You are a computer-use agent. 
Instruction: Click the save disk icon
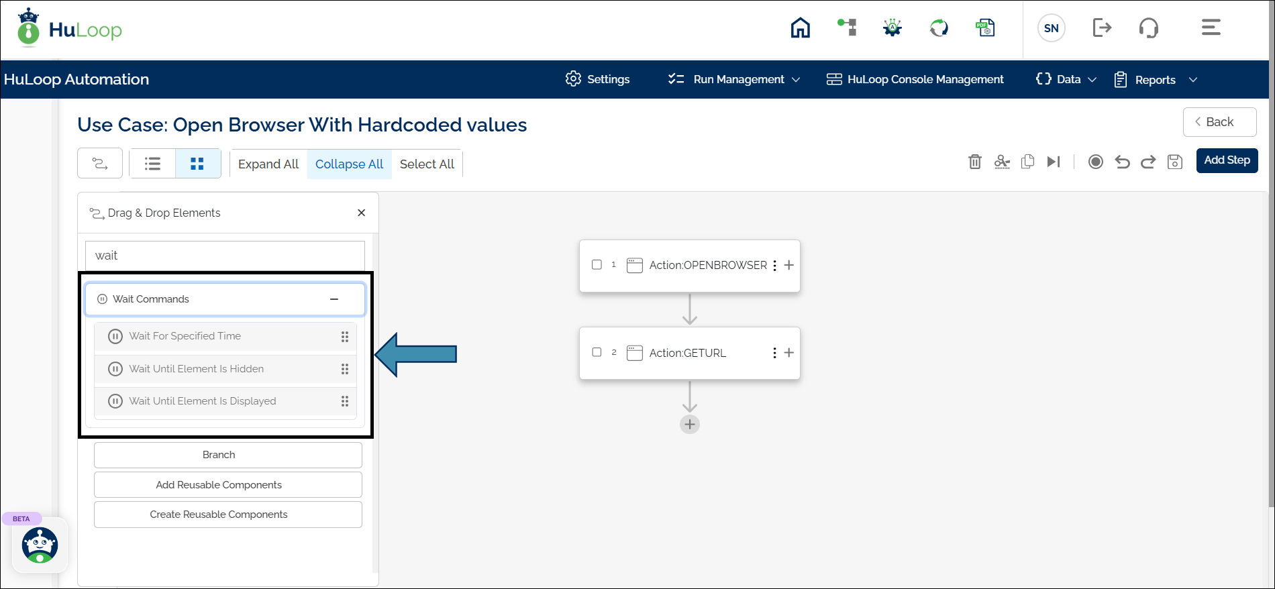pyautogui.click(x=1174, y=162)
